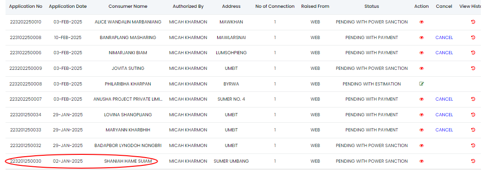
Task: Open history icon for Nimarjanki Biam row
Action: coord(473,53)
